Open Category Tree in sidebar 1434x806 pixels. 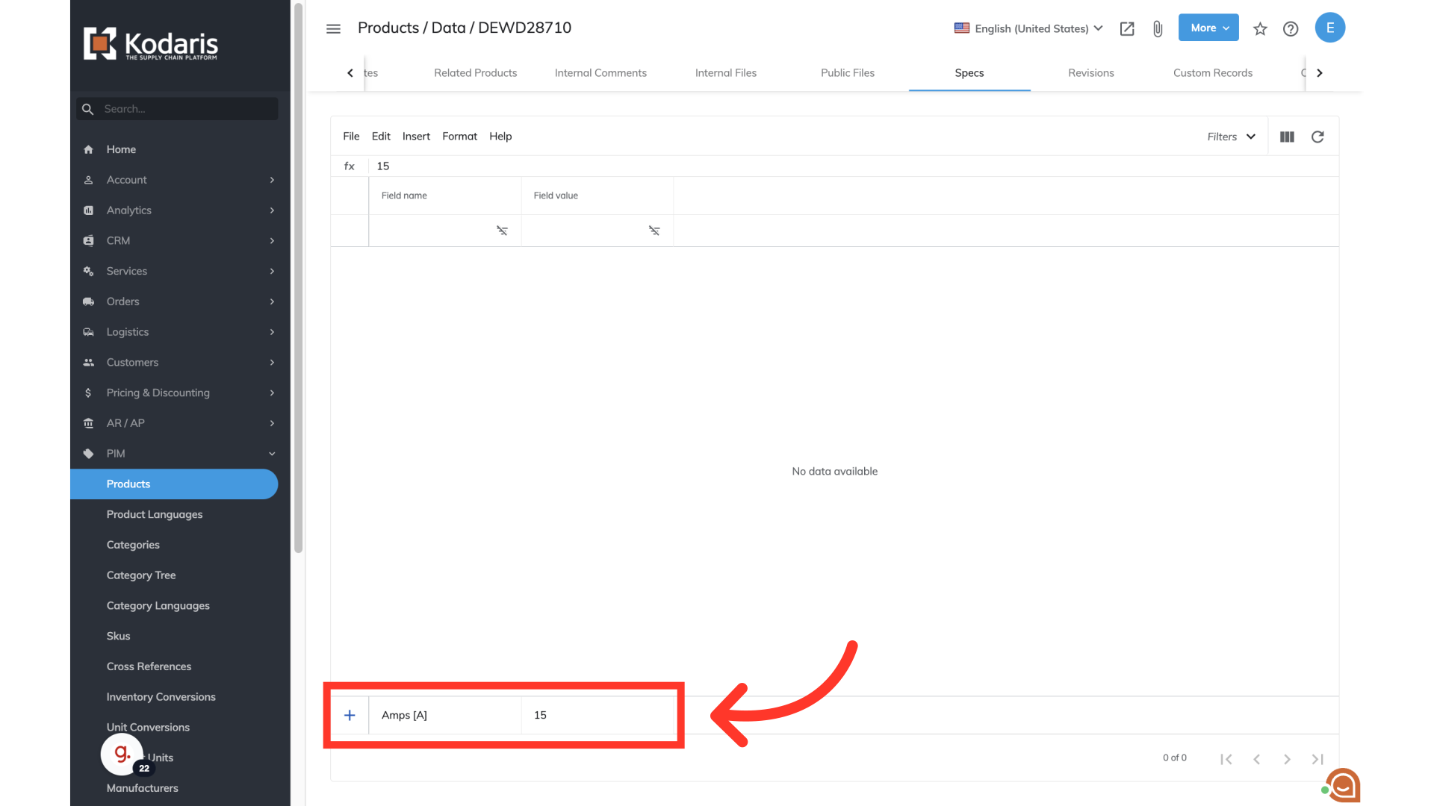coord(141,575)
